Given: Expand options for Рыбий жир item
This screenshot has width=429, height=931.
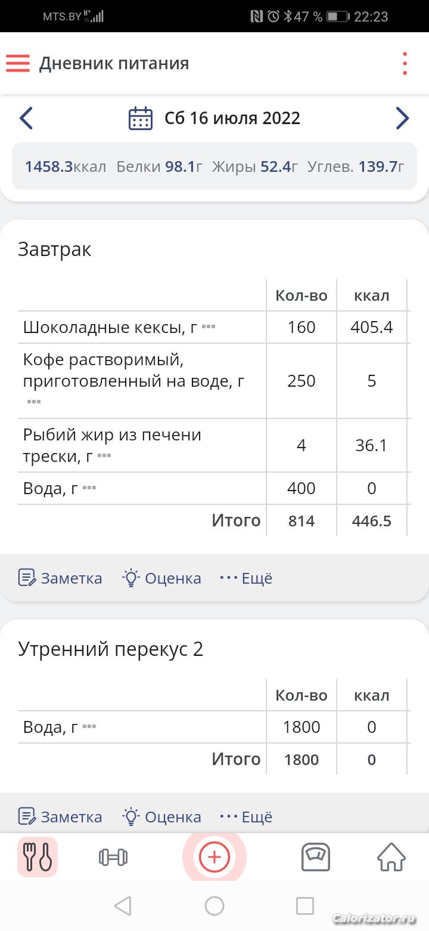Looking at the screenshot, I should pyautogui.click(x=104, y=456).
